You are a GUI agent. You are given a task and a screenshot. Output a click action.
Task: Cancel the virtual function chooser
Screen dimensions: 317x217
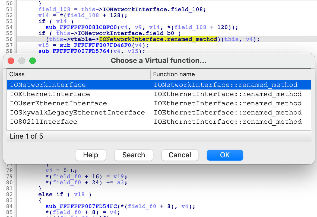click(x=180, y=155)
